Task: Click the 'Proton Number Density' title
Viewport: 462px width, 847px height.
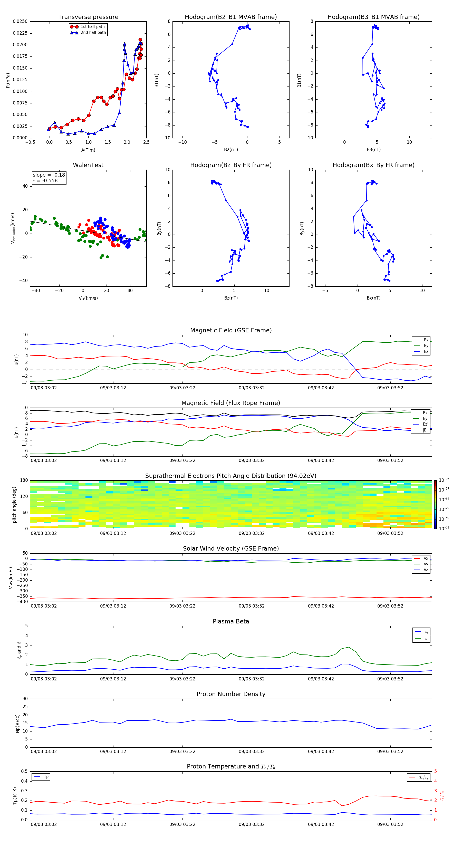Action: (231, 694)
